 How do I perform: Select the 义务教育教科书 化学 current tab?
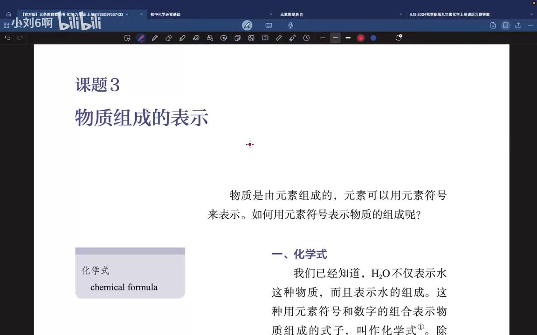[73, 14]
